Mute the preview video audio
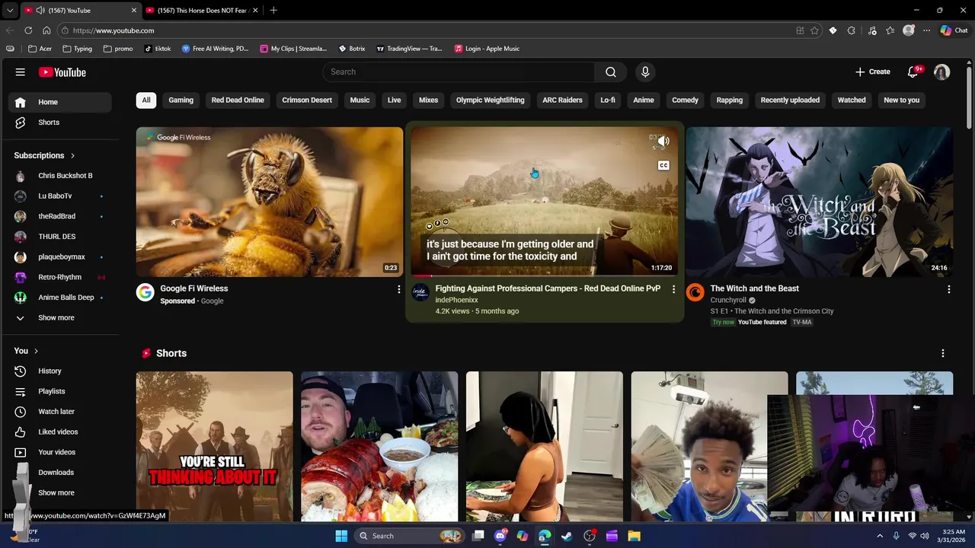This screenshot has width=975, height=548. (663, 141)
